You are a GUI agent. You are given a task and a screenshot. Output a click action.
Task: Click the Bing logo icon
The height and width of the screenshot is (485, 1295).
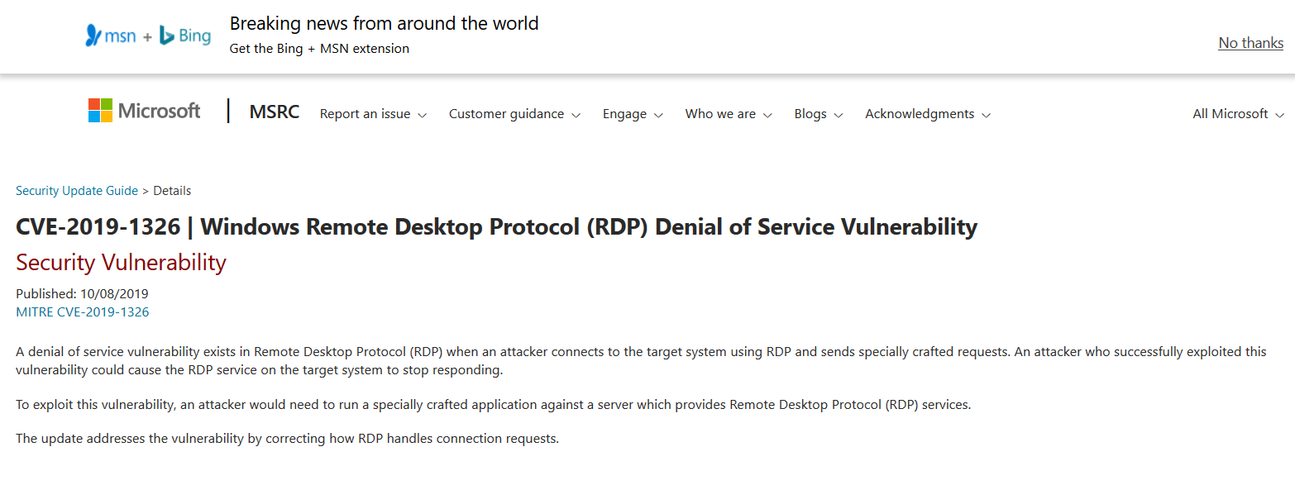click(x=166, y=35)
